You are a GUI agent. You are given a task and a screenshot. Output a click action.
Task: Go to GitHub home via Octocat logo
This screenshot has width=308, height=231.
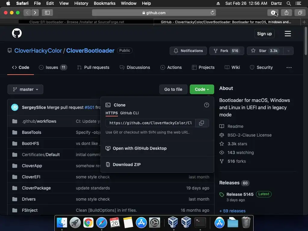coord(17,33)
